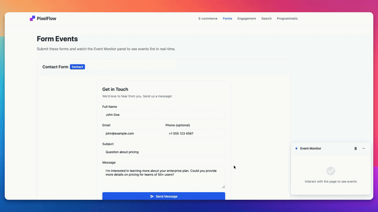
Task: Click the paper plane icon on Send button
Action: [152, 196]
